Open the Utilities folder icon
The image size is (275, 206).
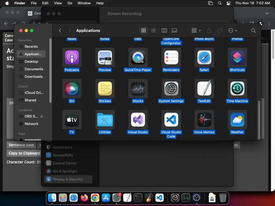(x=105, y=120)
